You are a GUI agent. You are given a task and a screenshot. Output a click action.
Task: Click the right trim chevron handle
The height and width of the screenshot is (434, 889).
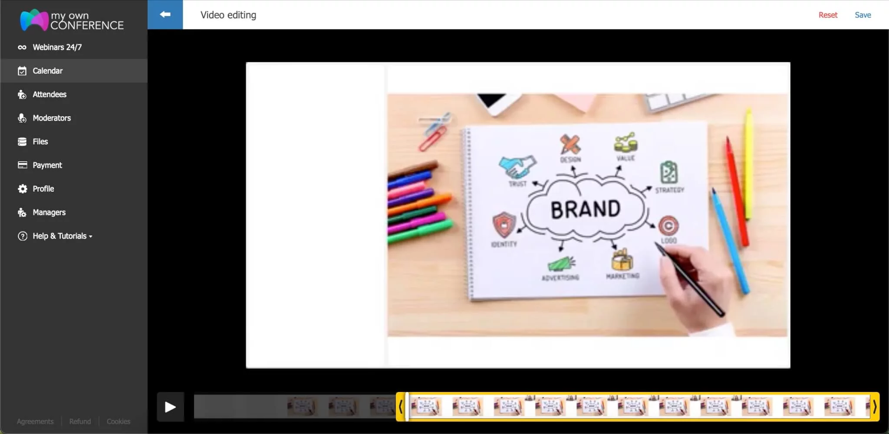tap(875, 406)
